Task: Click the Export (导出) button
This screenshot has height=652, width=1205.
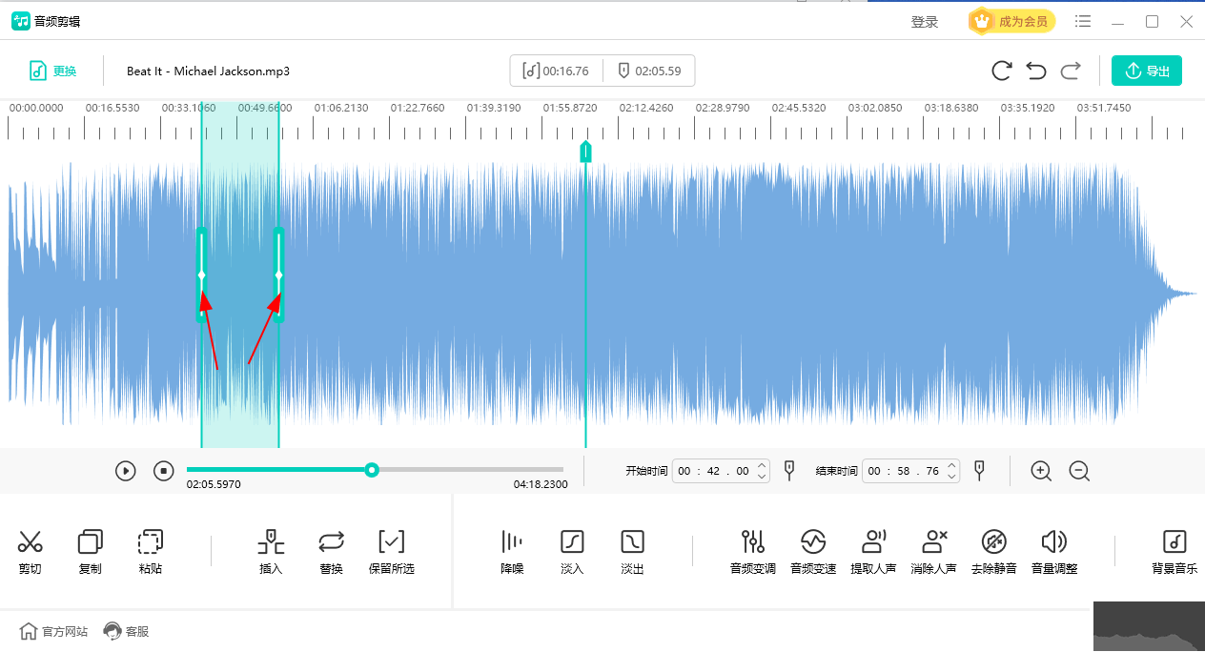Action: click(1146, 71)
